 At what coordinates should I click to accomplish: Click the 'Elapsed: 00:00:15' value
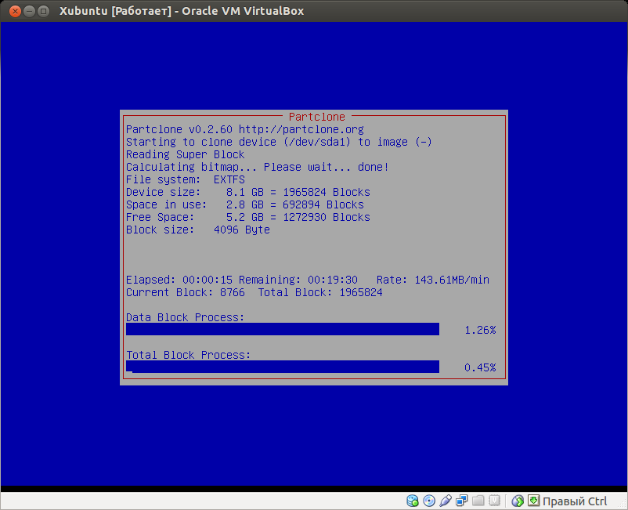tap(179, 280)
